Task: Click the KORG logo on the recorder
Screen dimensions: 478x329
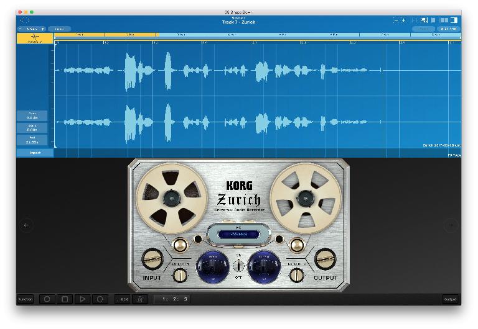Action: click(239, 186)
